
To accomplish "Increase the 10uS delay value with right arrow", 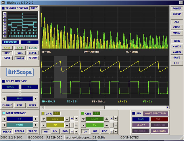I will pos(35,98).
